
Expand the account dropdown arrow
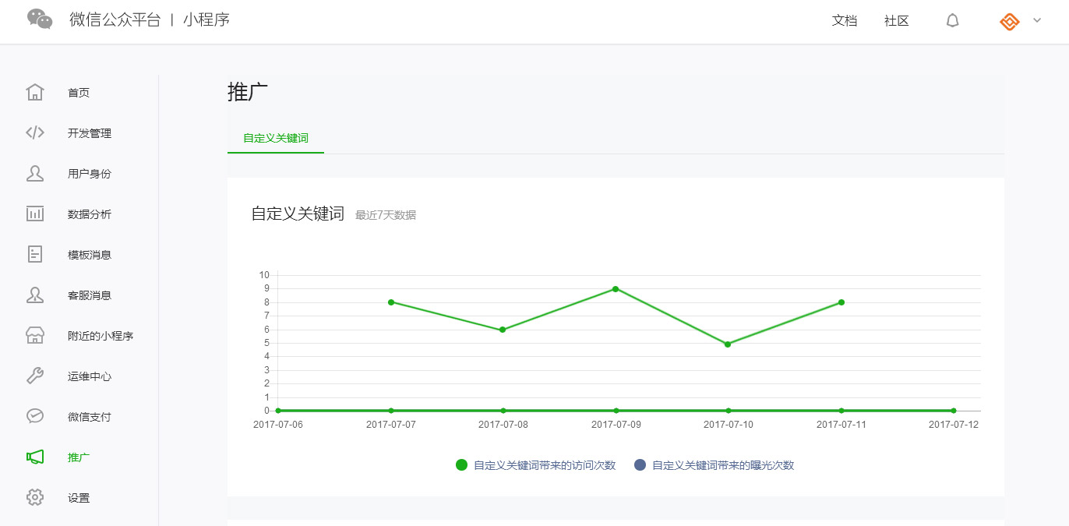[1037, 21]
